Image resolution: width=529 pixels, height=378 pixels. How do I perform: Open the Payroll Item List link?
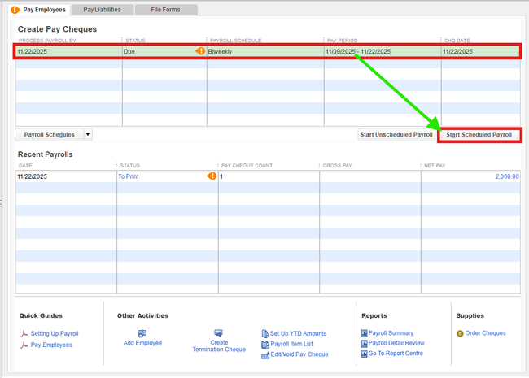(292, 344)
